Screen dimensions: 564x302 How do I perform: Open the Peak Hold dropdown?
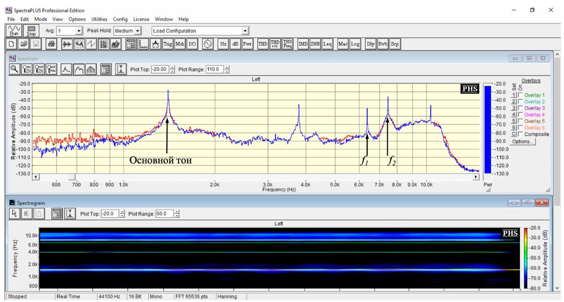(138, 31)
